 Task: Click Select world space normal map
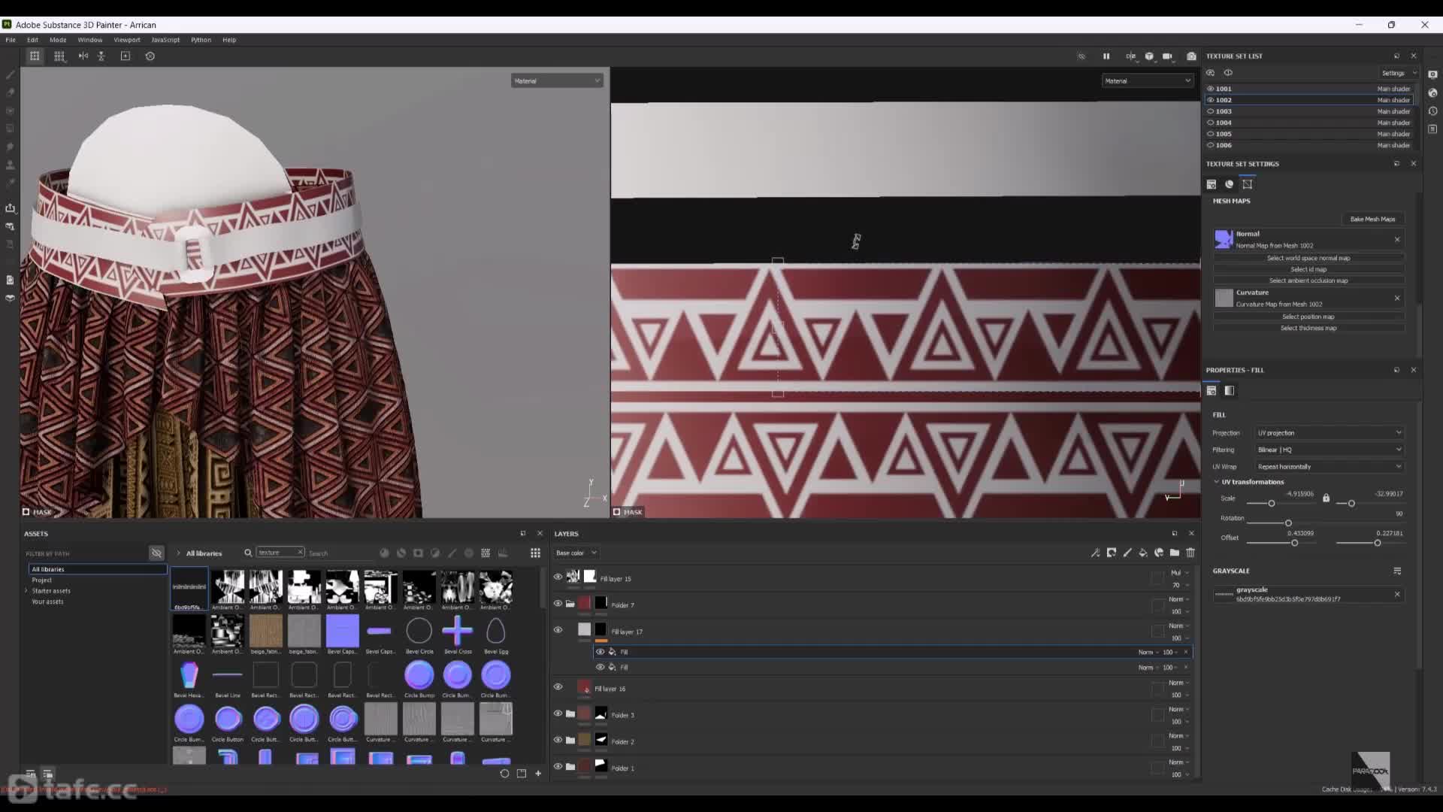click(1308, 258)
